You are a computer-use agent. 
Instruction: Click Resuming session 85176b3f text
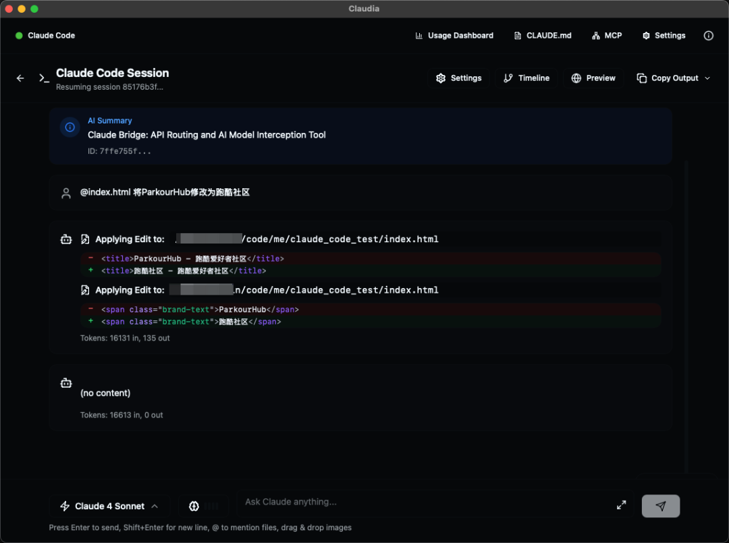click(x=109, y=87)
